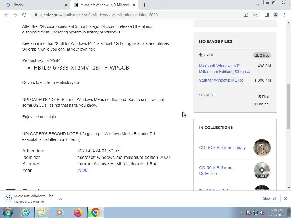Click the '11 Original' count text
Screen dimensions: 291x218
pos(261,104)
